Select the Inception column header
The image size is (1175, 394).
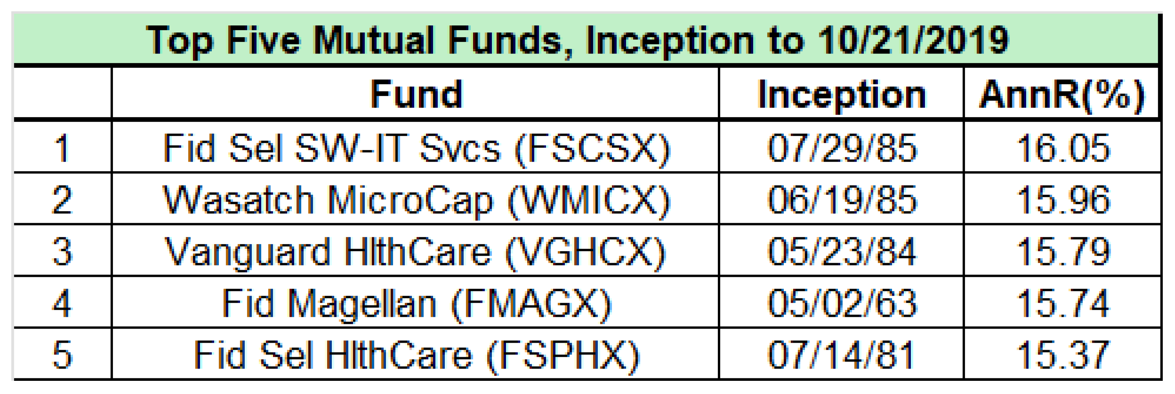coord(842,95)
